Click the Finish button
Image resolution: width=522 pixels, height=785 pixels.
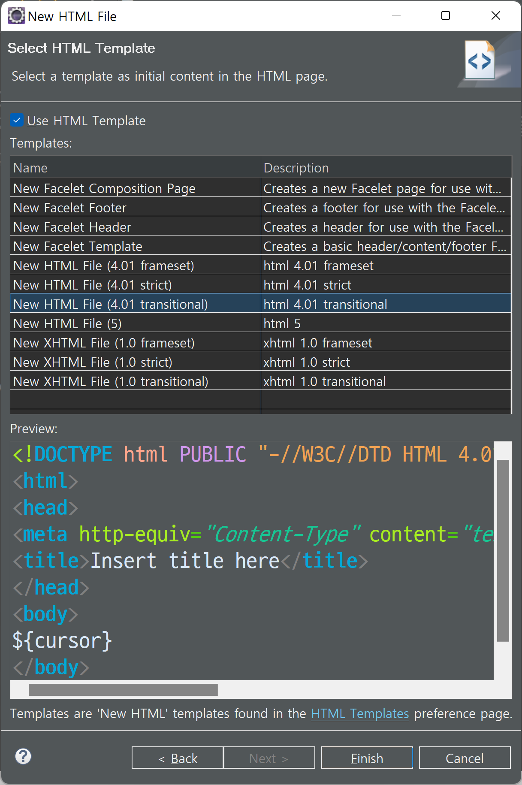click(367, 758)
